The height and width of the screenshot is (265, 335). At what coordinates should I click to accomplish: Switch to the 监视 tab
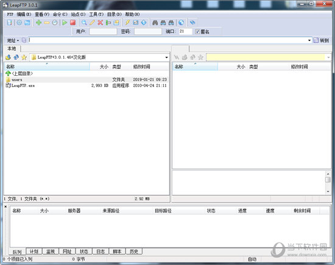click(x=51, y=252)
